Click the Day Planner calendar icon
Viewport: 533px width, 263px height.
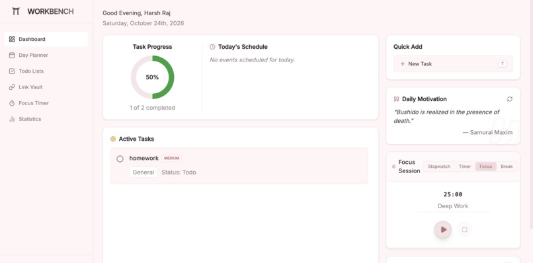click(x=12, y=55)
